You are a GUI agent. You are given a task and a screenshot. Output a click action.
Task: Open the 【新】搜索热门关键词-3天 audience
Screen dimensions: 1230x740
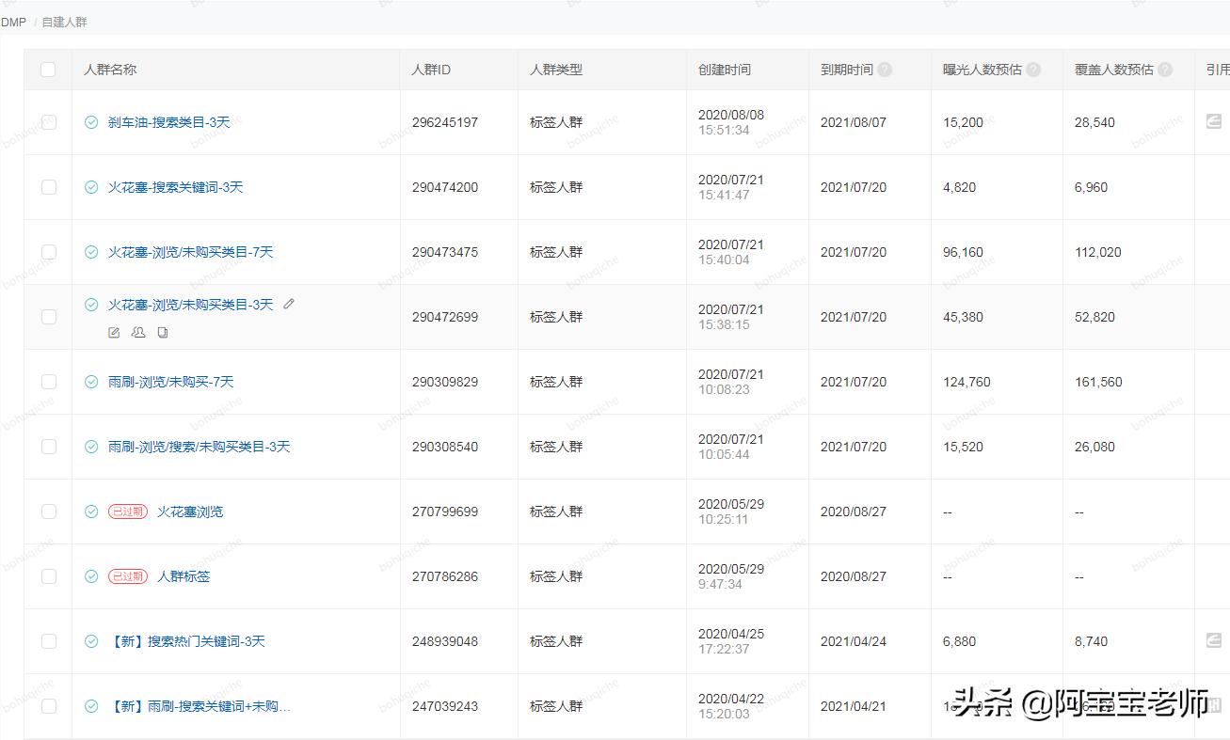click(x=186, y=641)
